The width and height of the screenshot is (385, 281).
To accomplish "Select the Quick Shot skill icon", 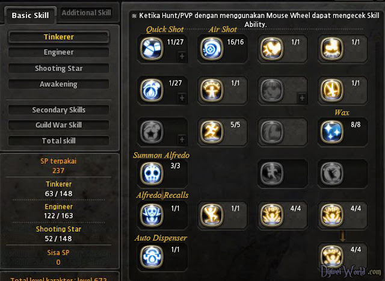I will tap(152, 49).
